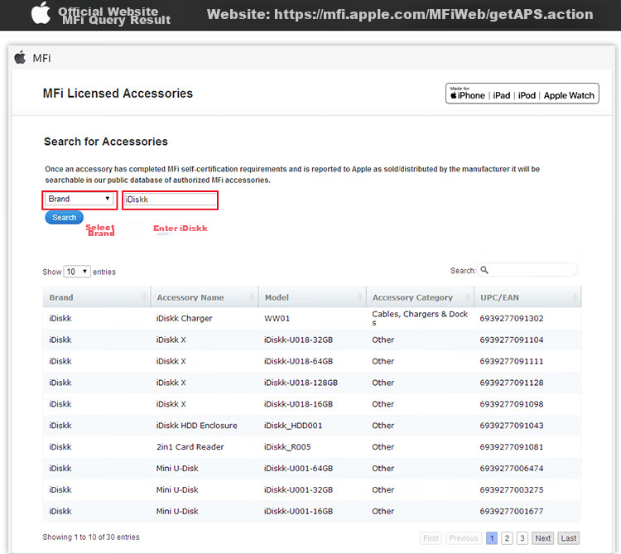The height and width of the screenshot is (554, 621).
Task: Click model iDiskk-U001-16GB
Action: (x=299, y=511)
